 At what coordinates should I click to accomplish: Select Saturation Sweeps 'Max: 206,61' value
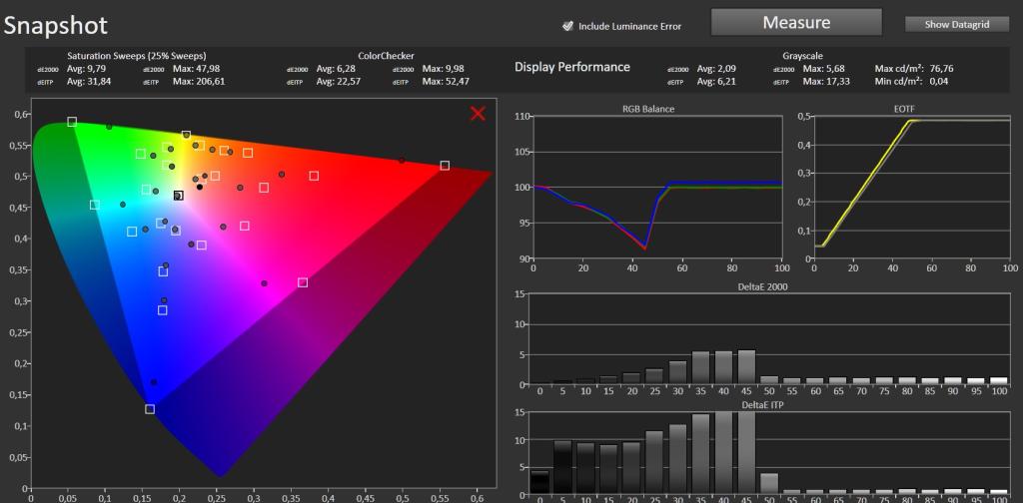(199, 82)
